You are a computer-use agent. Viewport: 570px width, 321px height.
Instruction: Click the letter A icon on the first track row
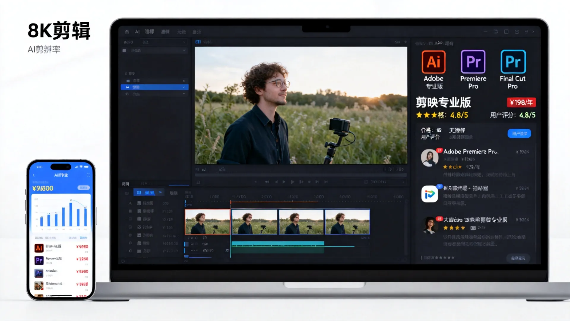[x=130, y=203]
